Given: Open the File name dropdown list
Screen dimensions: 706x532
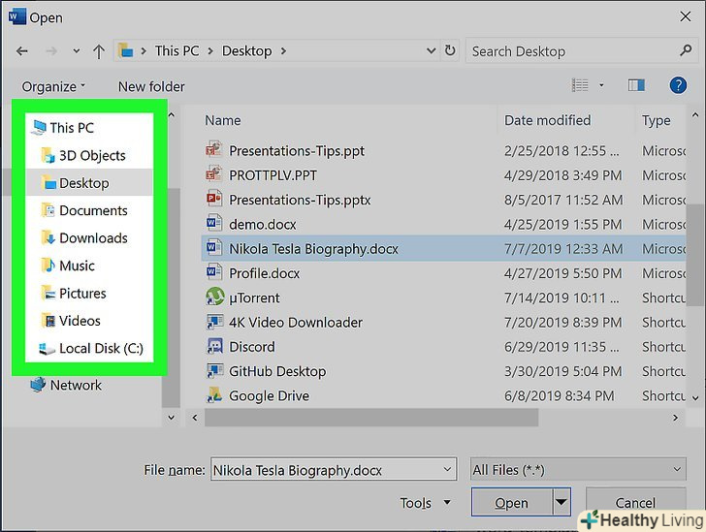Looking at the screenshot, I should pyautogui.click(x=447, y=469).
